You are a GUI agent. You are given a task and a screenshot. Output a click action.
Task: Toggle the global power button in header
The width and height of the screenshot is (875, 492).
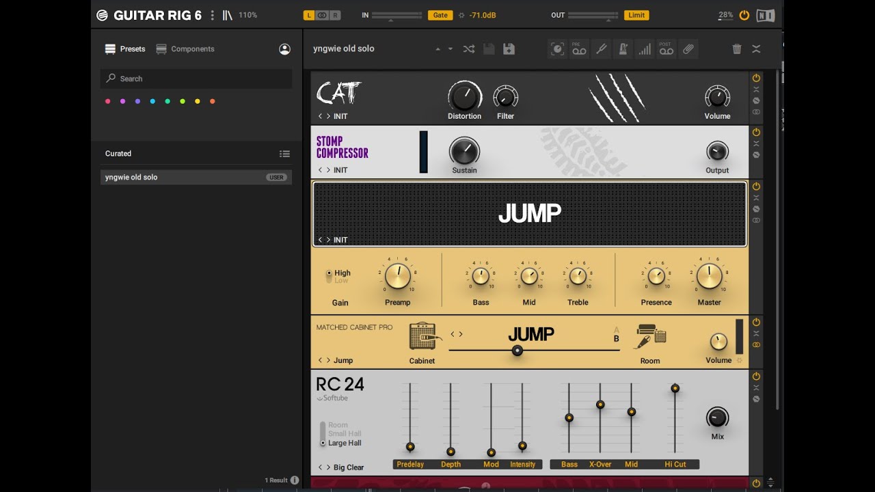[744, 15]
